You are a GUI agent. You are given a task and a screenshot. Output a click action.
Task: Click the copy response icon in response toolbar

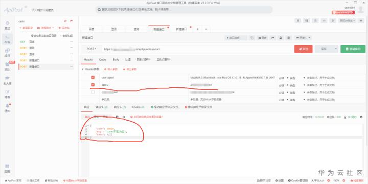point(118,117)
